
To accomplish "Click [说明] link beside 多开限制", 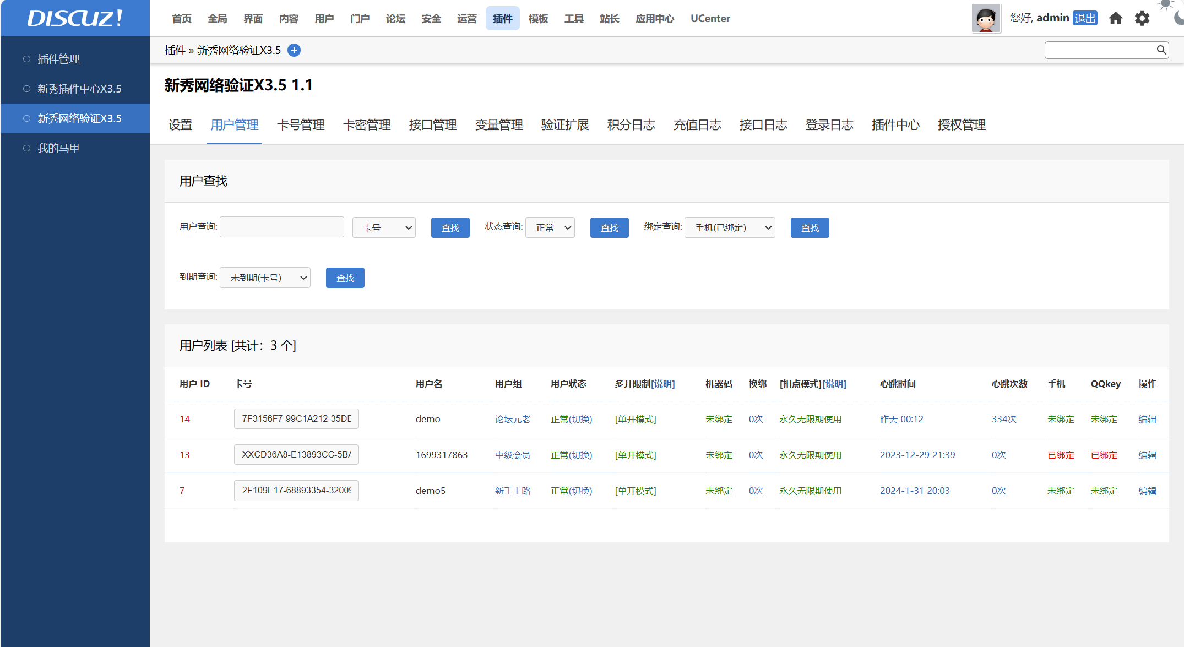I will [x=663, y=384].
